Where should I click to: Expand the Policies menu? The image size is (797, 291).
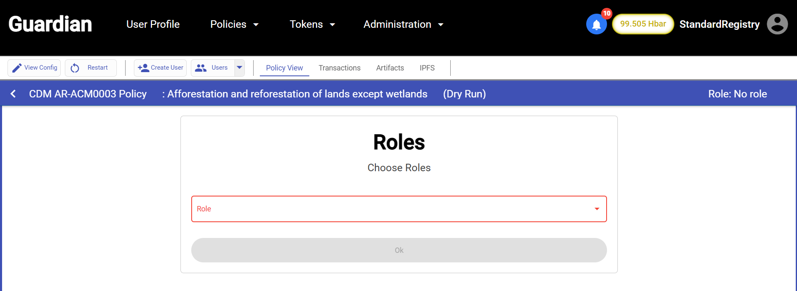(x=234, y=24)
